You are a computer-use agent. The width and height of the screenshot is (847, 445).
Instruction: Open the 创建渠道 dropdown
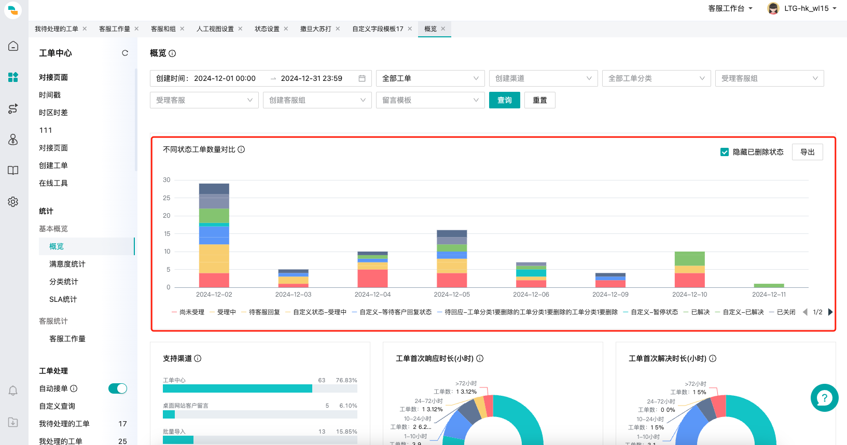544,78
